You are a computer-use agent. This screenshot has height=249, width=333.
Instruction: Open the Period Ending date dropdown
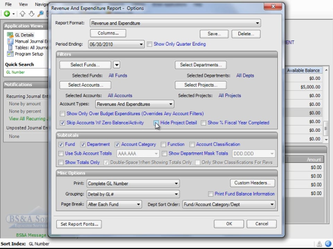coord(141,45)
